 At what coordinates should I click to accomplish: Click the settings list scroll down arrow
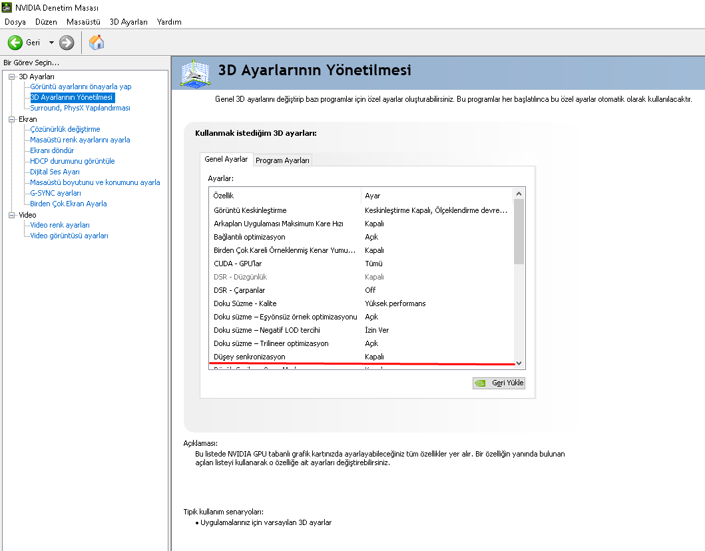[519, 363]
